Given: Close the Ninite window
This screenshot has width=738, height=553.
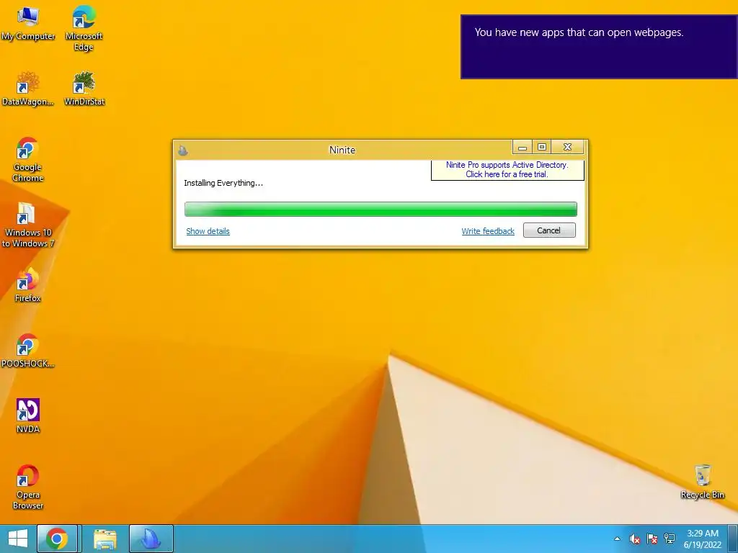Looking at the screenshot, I should click(x=568, y=148).
